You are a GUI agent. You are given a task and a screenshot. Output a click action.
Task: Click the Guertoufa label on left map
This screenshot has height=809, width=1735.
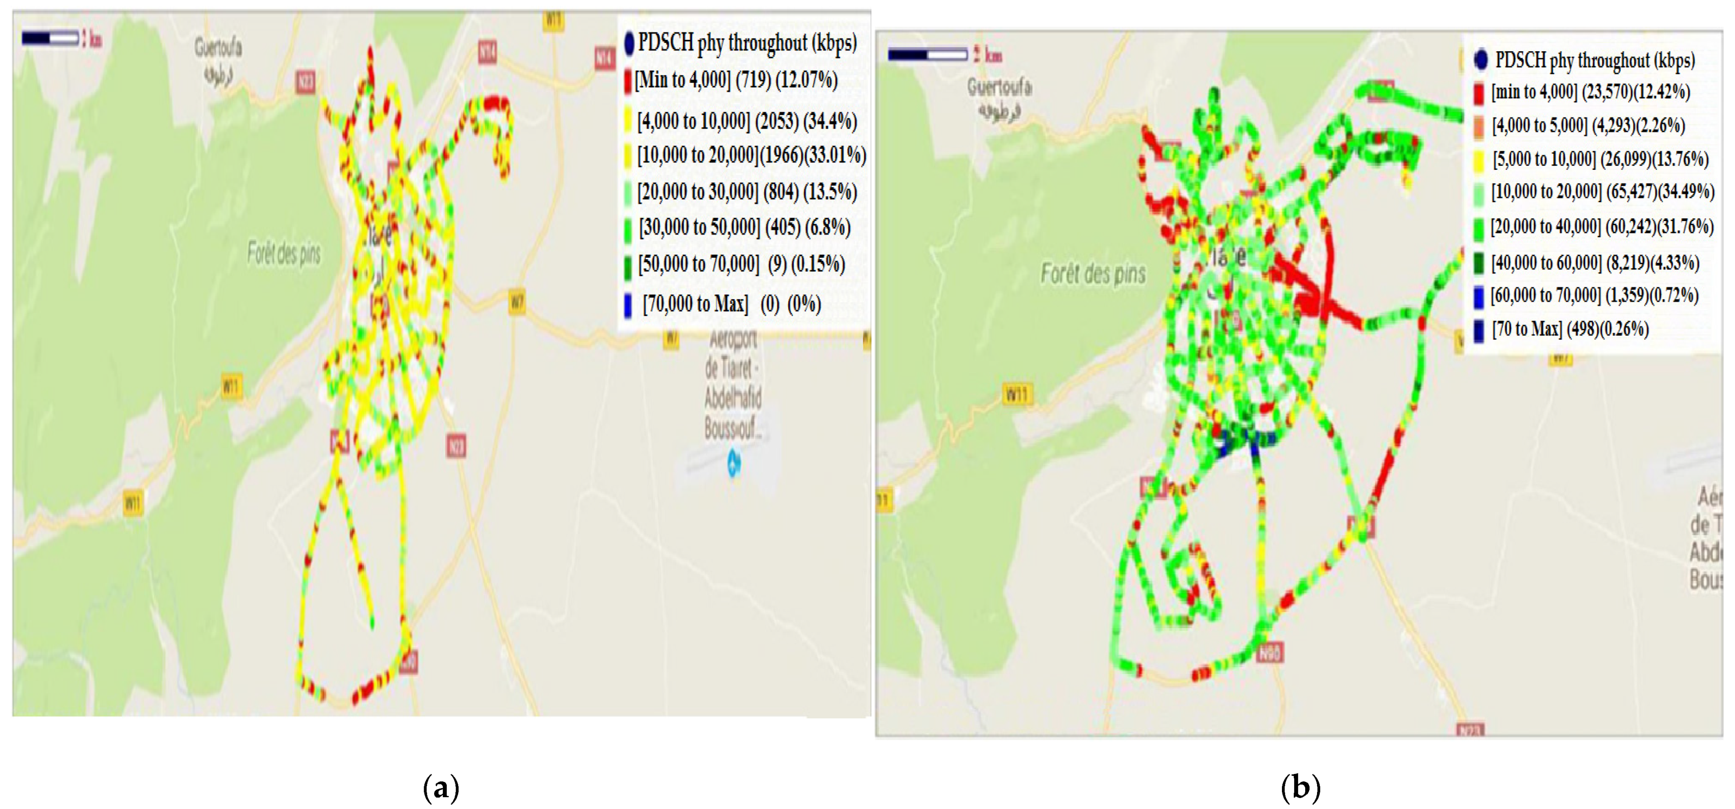(x=218, y=48)
